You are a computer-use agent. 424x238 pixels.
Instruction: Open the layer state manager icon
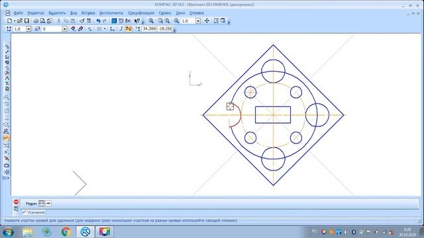[37, 29]
